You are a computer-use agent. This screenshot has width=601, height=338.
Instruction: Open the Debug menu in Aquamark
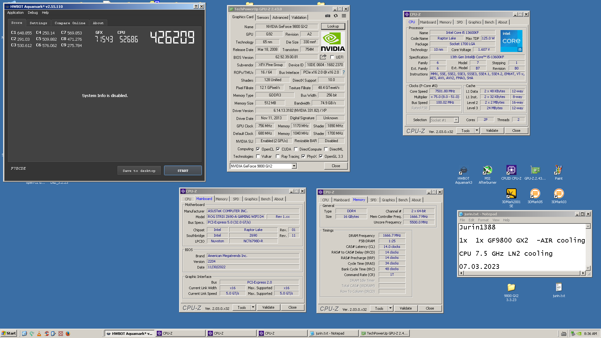click(x=33, y=13)
